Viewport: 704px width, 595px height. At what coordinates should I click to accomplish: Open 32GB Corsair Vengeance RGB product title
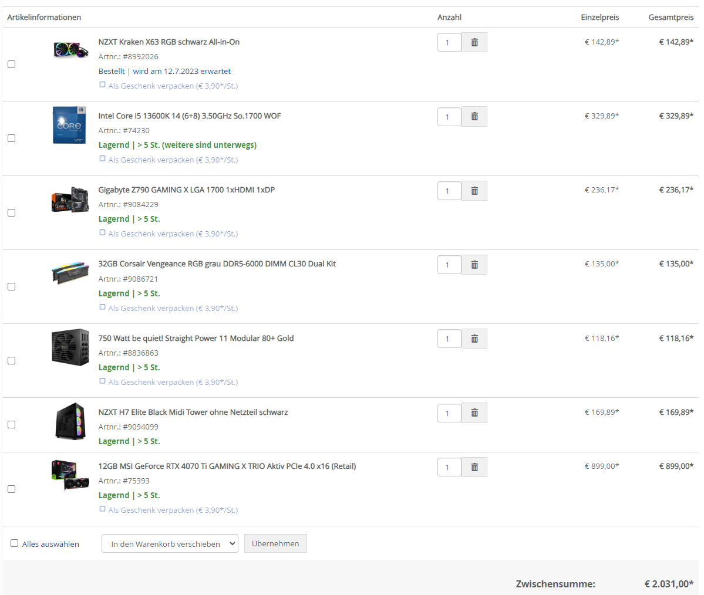(217, 264)
